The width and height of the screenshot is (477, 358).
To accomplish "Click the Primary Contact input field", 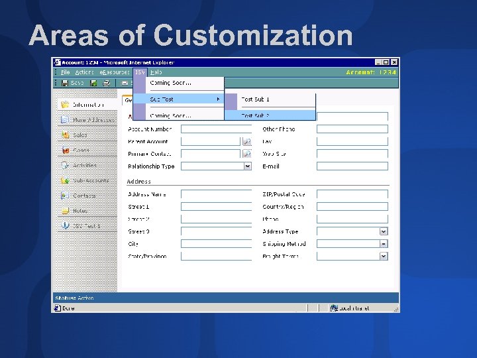I will pos(211,154).
